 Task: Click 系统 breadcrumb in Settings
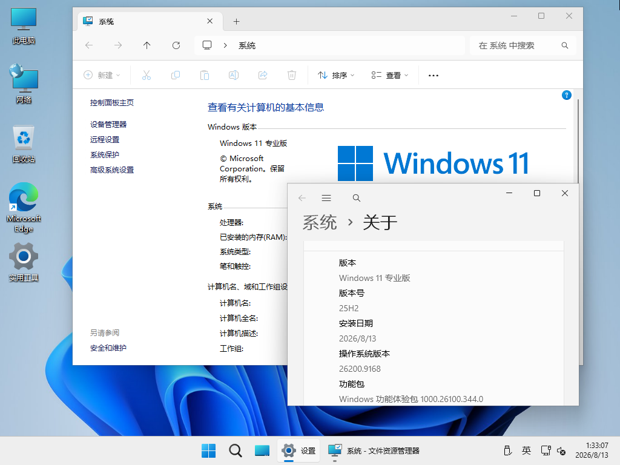320,222
